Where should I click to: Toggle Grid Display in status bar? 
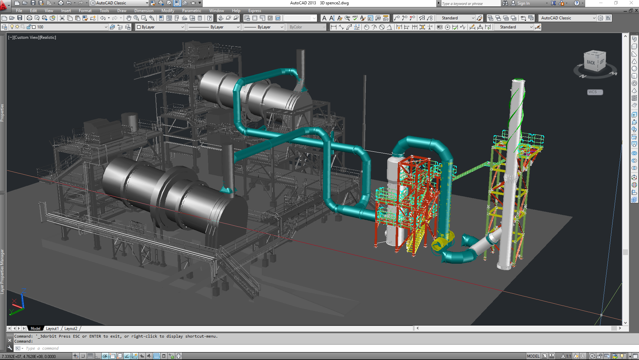[90, 356]
